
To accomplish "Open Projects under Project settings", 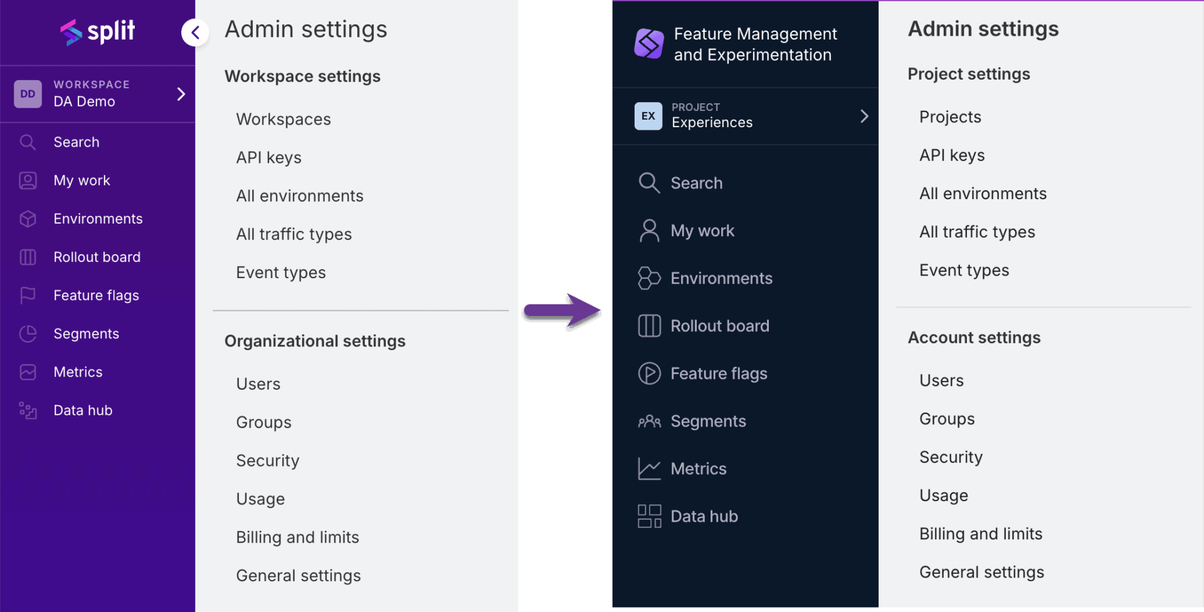I will [950, 117].
